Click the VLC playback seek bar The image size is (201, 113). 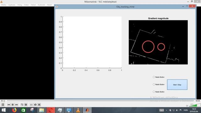[100, 101]
